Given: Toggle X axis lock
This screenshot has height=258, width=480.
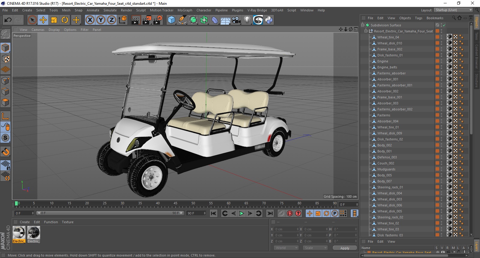Looking at the screenshot, I should (x=90, y=20).
